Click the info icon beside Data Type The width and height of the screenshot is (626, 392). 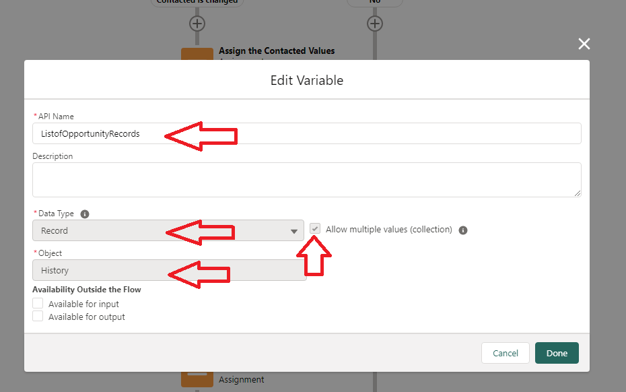85,214
